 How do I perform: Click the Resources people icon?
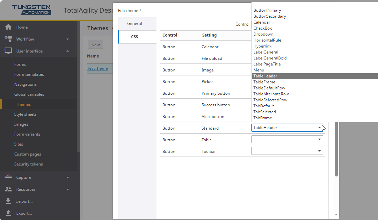[x=8, y=189]
